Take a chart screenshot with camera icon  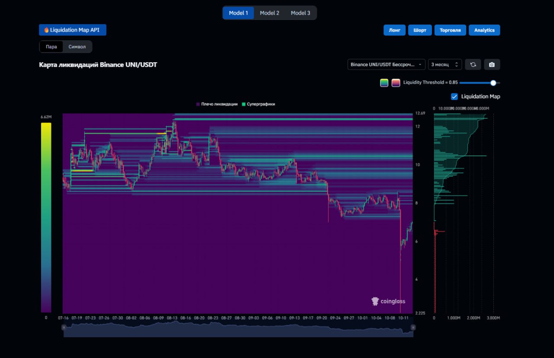click(x=492, y=65)
